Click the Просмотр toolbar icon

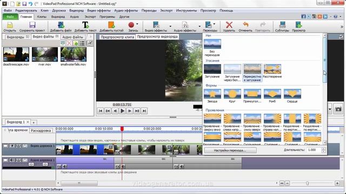(298, 25)
